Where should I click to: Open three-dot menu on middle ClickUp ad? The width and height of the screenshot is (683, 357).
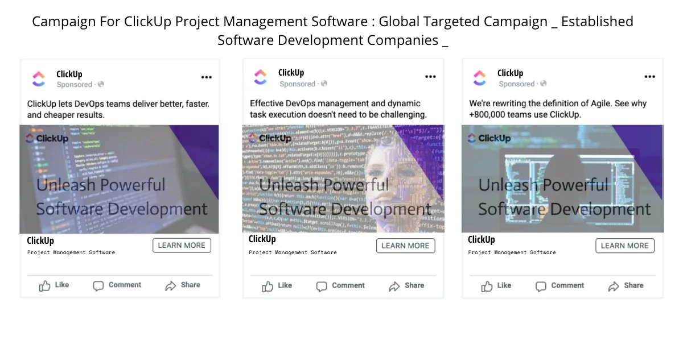[430, 77]
